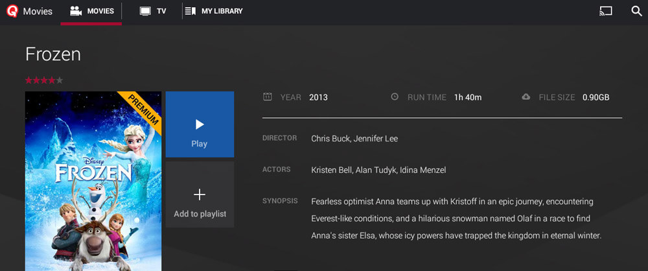Click the calendar icon beside YEAR
Image resolution: width=648 pixels, height=271 pixels.
(268, 97)
